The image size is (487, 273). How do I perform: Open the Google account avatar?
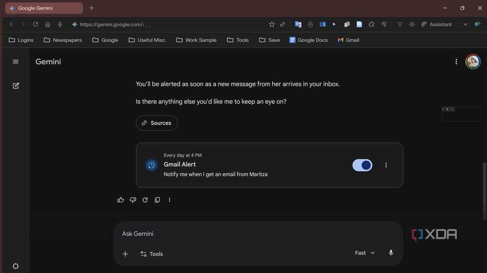coord(473,62)
